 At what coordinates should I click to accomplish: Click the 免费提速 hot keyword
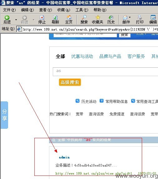(117, 114)
